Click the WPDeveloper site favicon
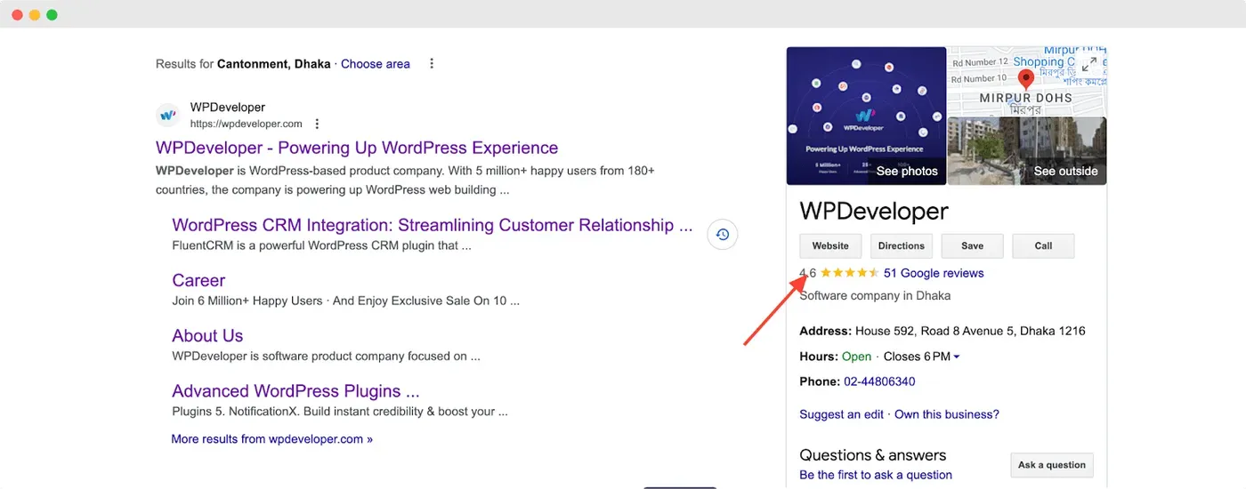Viewport: 1246px width, 489px height. (x=167, y=116)
